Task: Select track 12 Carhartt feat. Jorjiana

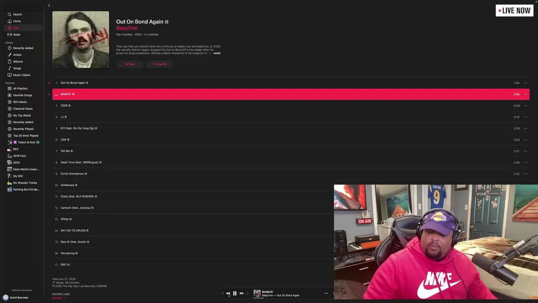Action: pyautogui.click(x=193, y=208)
